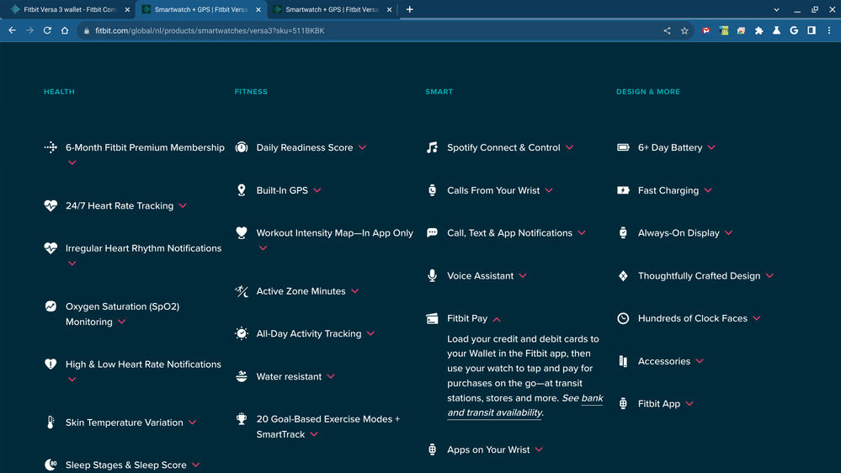The height and width of the screenshot is (473, 841).
Task: Click the Fitbit App watch icon
Action: [623, 404]
